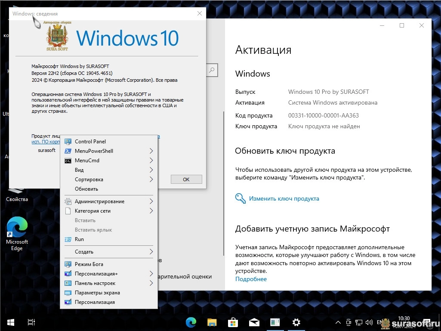441x331 pixels.
Task: Open Режим Бога menu entry
Action: click(x=109, y=264)
